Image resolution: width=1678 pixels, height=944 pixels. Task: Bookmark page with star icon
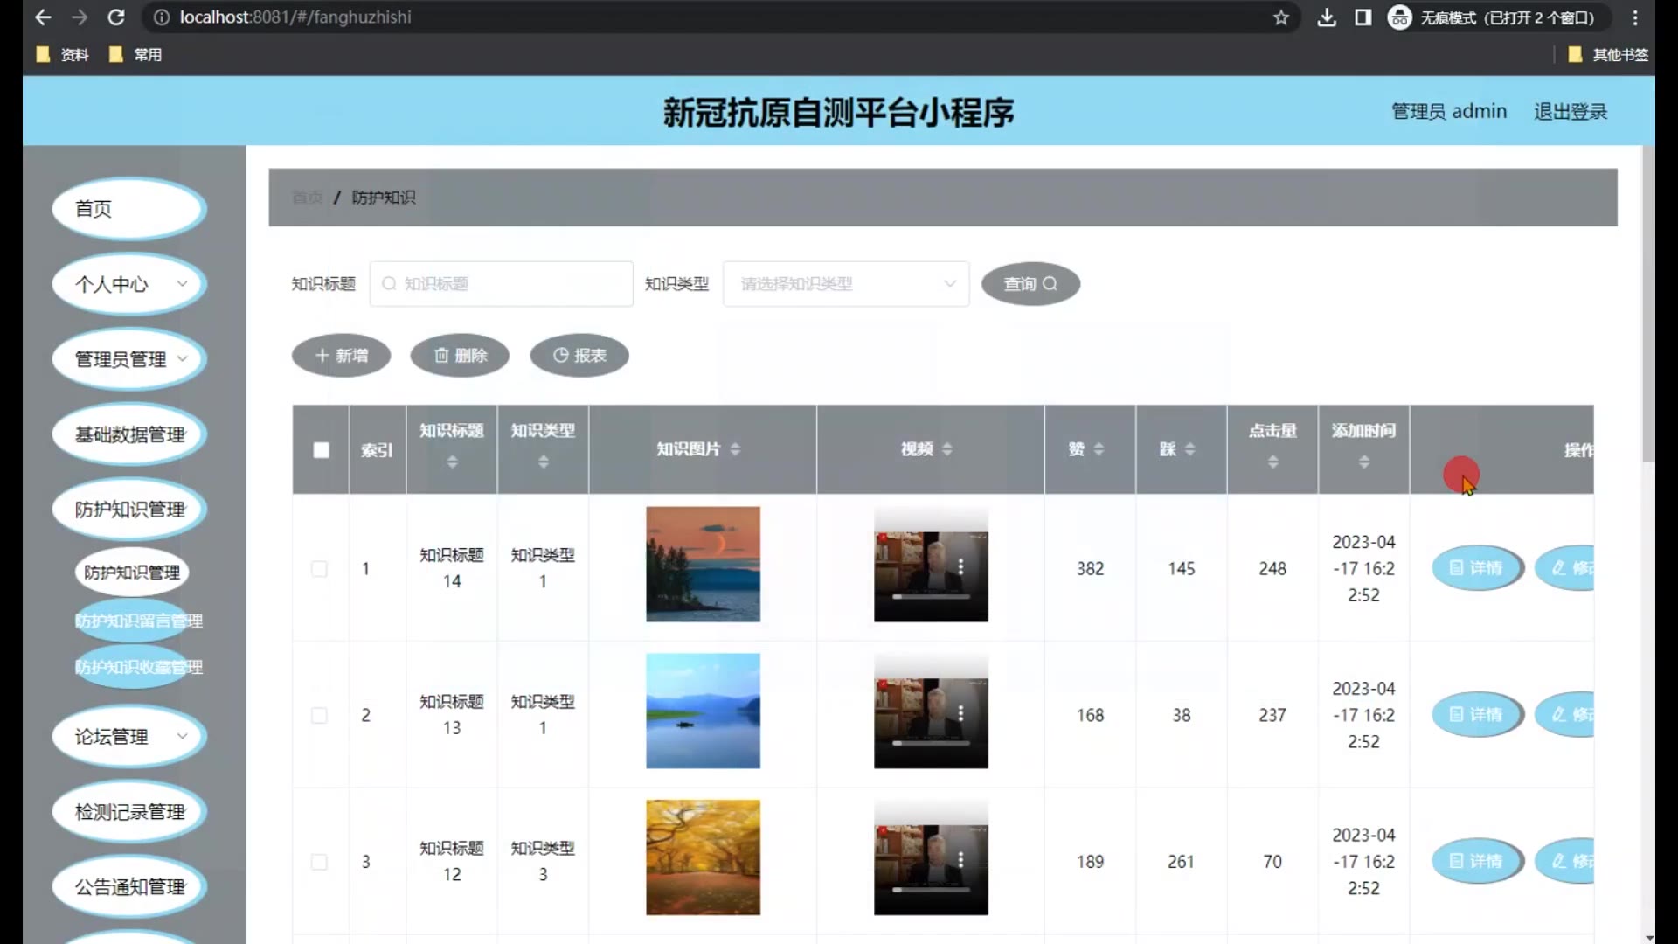pyautogui.click(x=1281, y=17)
